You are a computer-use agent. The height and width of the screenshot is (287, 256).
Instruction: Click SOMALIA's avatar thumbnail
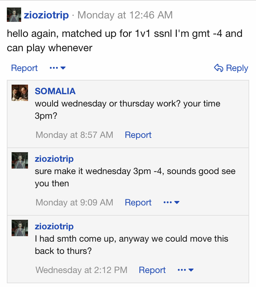(x=20, y=92)
